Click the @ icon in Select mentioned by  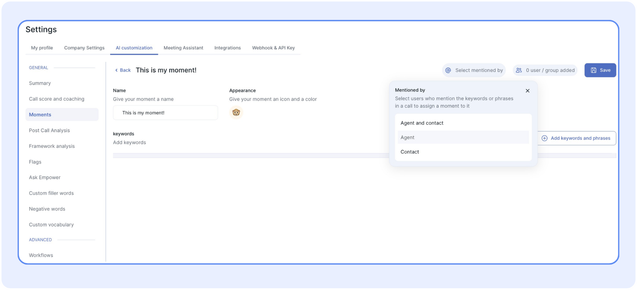(x=448, y=70)
